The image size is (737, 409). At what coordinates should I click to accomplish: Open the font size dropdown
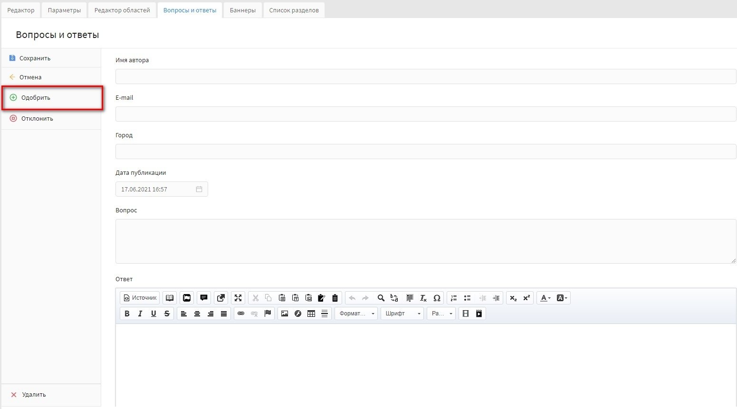(x=441, y=314)
